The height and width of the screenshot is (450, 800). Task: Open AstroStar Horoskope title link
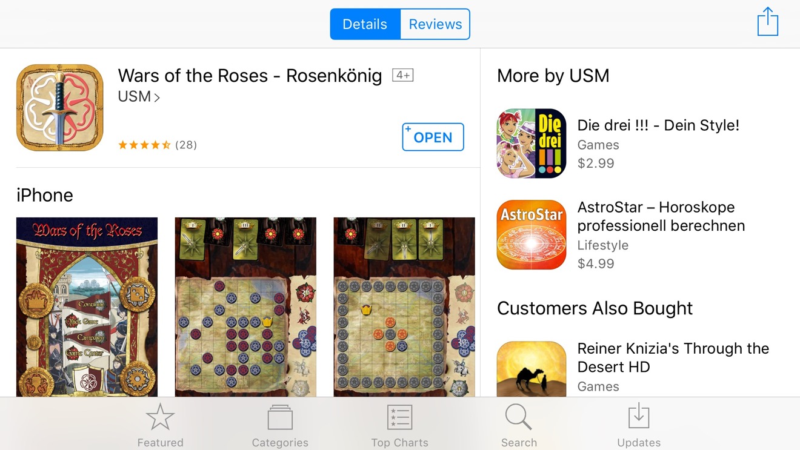click(x=661, y=216)
